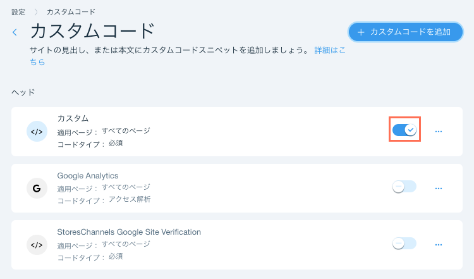Enable the Google Analytics toggle
474x279 pixels.
point(404,187)
